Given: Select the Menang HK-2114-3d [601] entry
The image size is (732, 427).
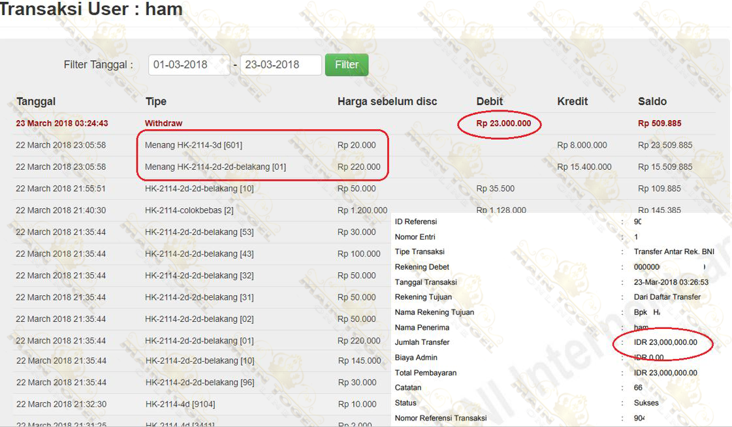Looking at the screenshot, I should 193,145.
